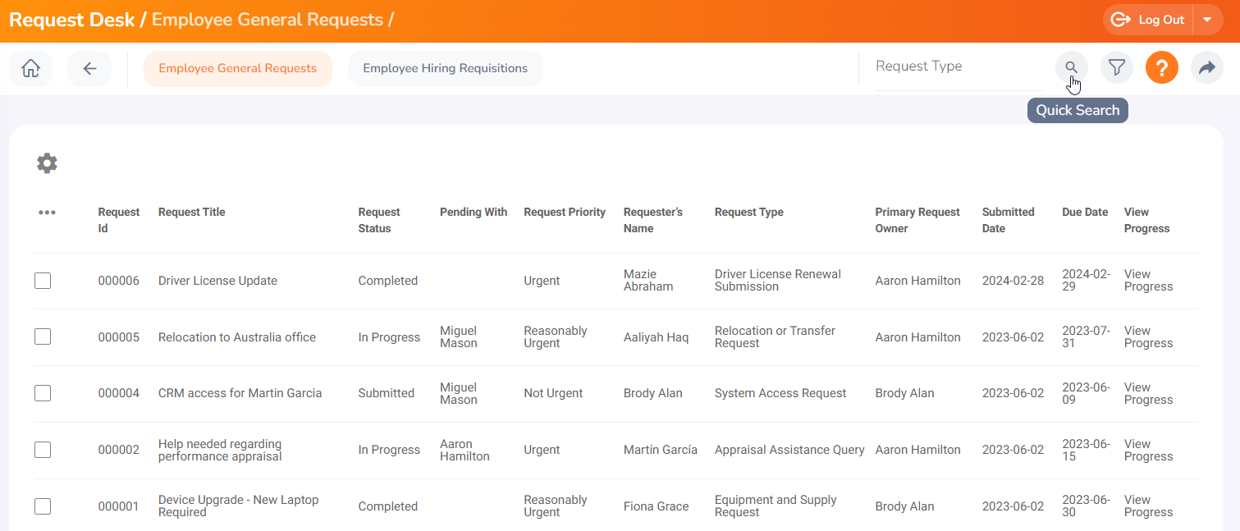Open the filter icon beside Quick Search
1240x531 pixels.
pos(1116,67)
